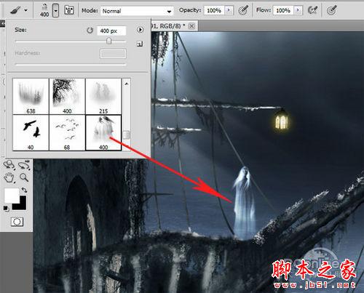
Task: Toggle pressure for opacity icon
Action: tap(243, 10)
